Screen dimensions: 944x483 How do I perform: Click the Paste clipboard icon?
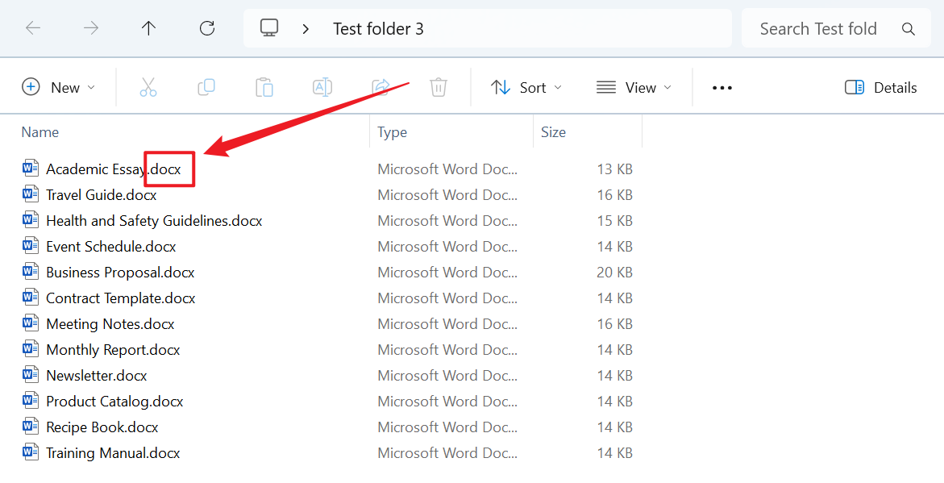click(x=264, y=87)
